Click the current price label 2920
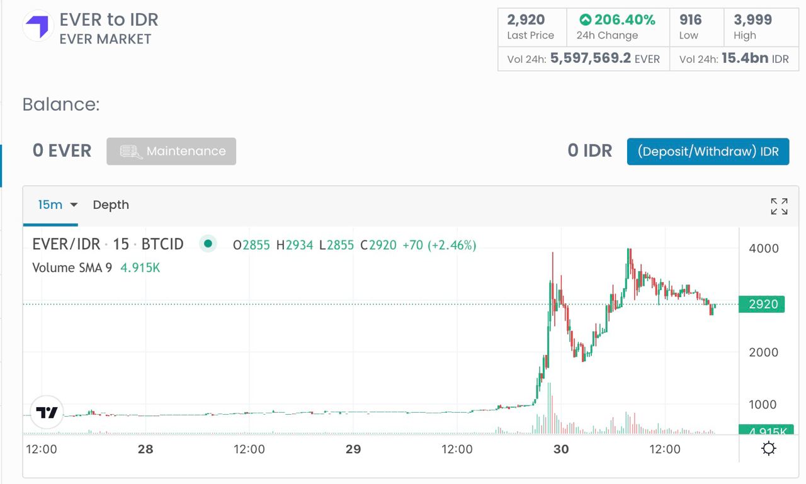806x484 pixels. pyautogui.click(x=763, y=305)
